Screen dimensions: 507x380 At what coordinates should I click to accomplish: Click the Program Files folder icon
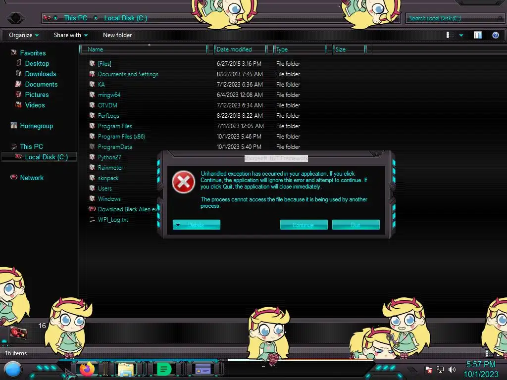click(92, 126)
